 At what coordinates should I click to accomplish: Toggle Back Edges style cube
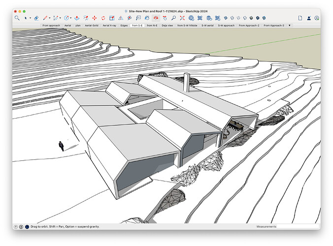point(232,18)
